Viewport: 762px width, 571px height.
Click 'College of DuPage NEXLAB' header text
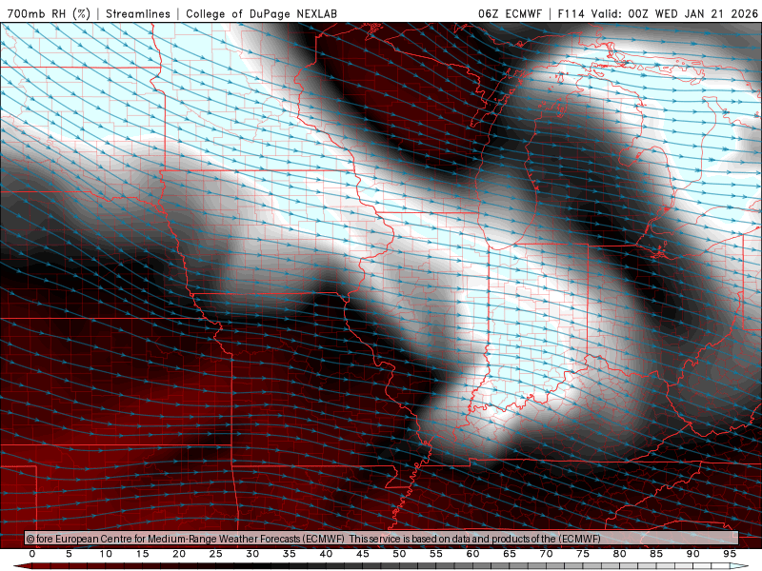[261, 13]
